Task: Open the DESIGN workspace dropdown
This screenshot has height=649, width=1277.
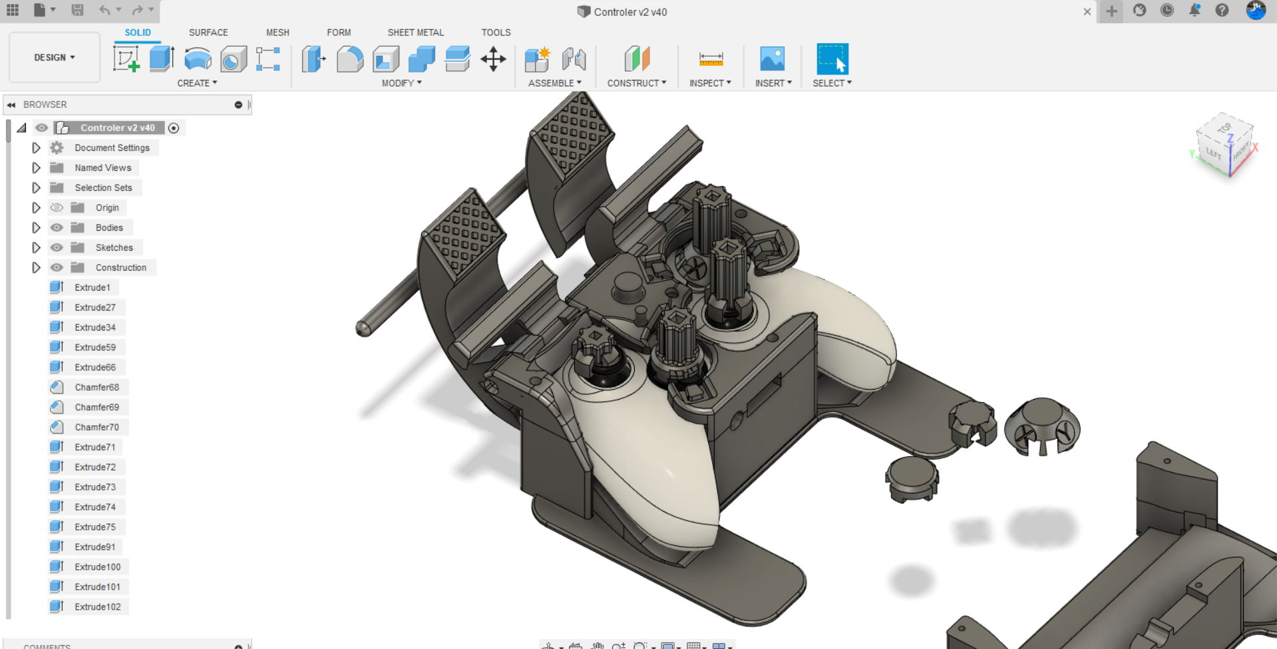Action: (x=55, y=57)
